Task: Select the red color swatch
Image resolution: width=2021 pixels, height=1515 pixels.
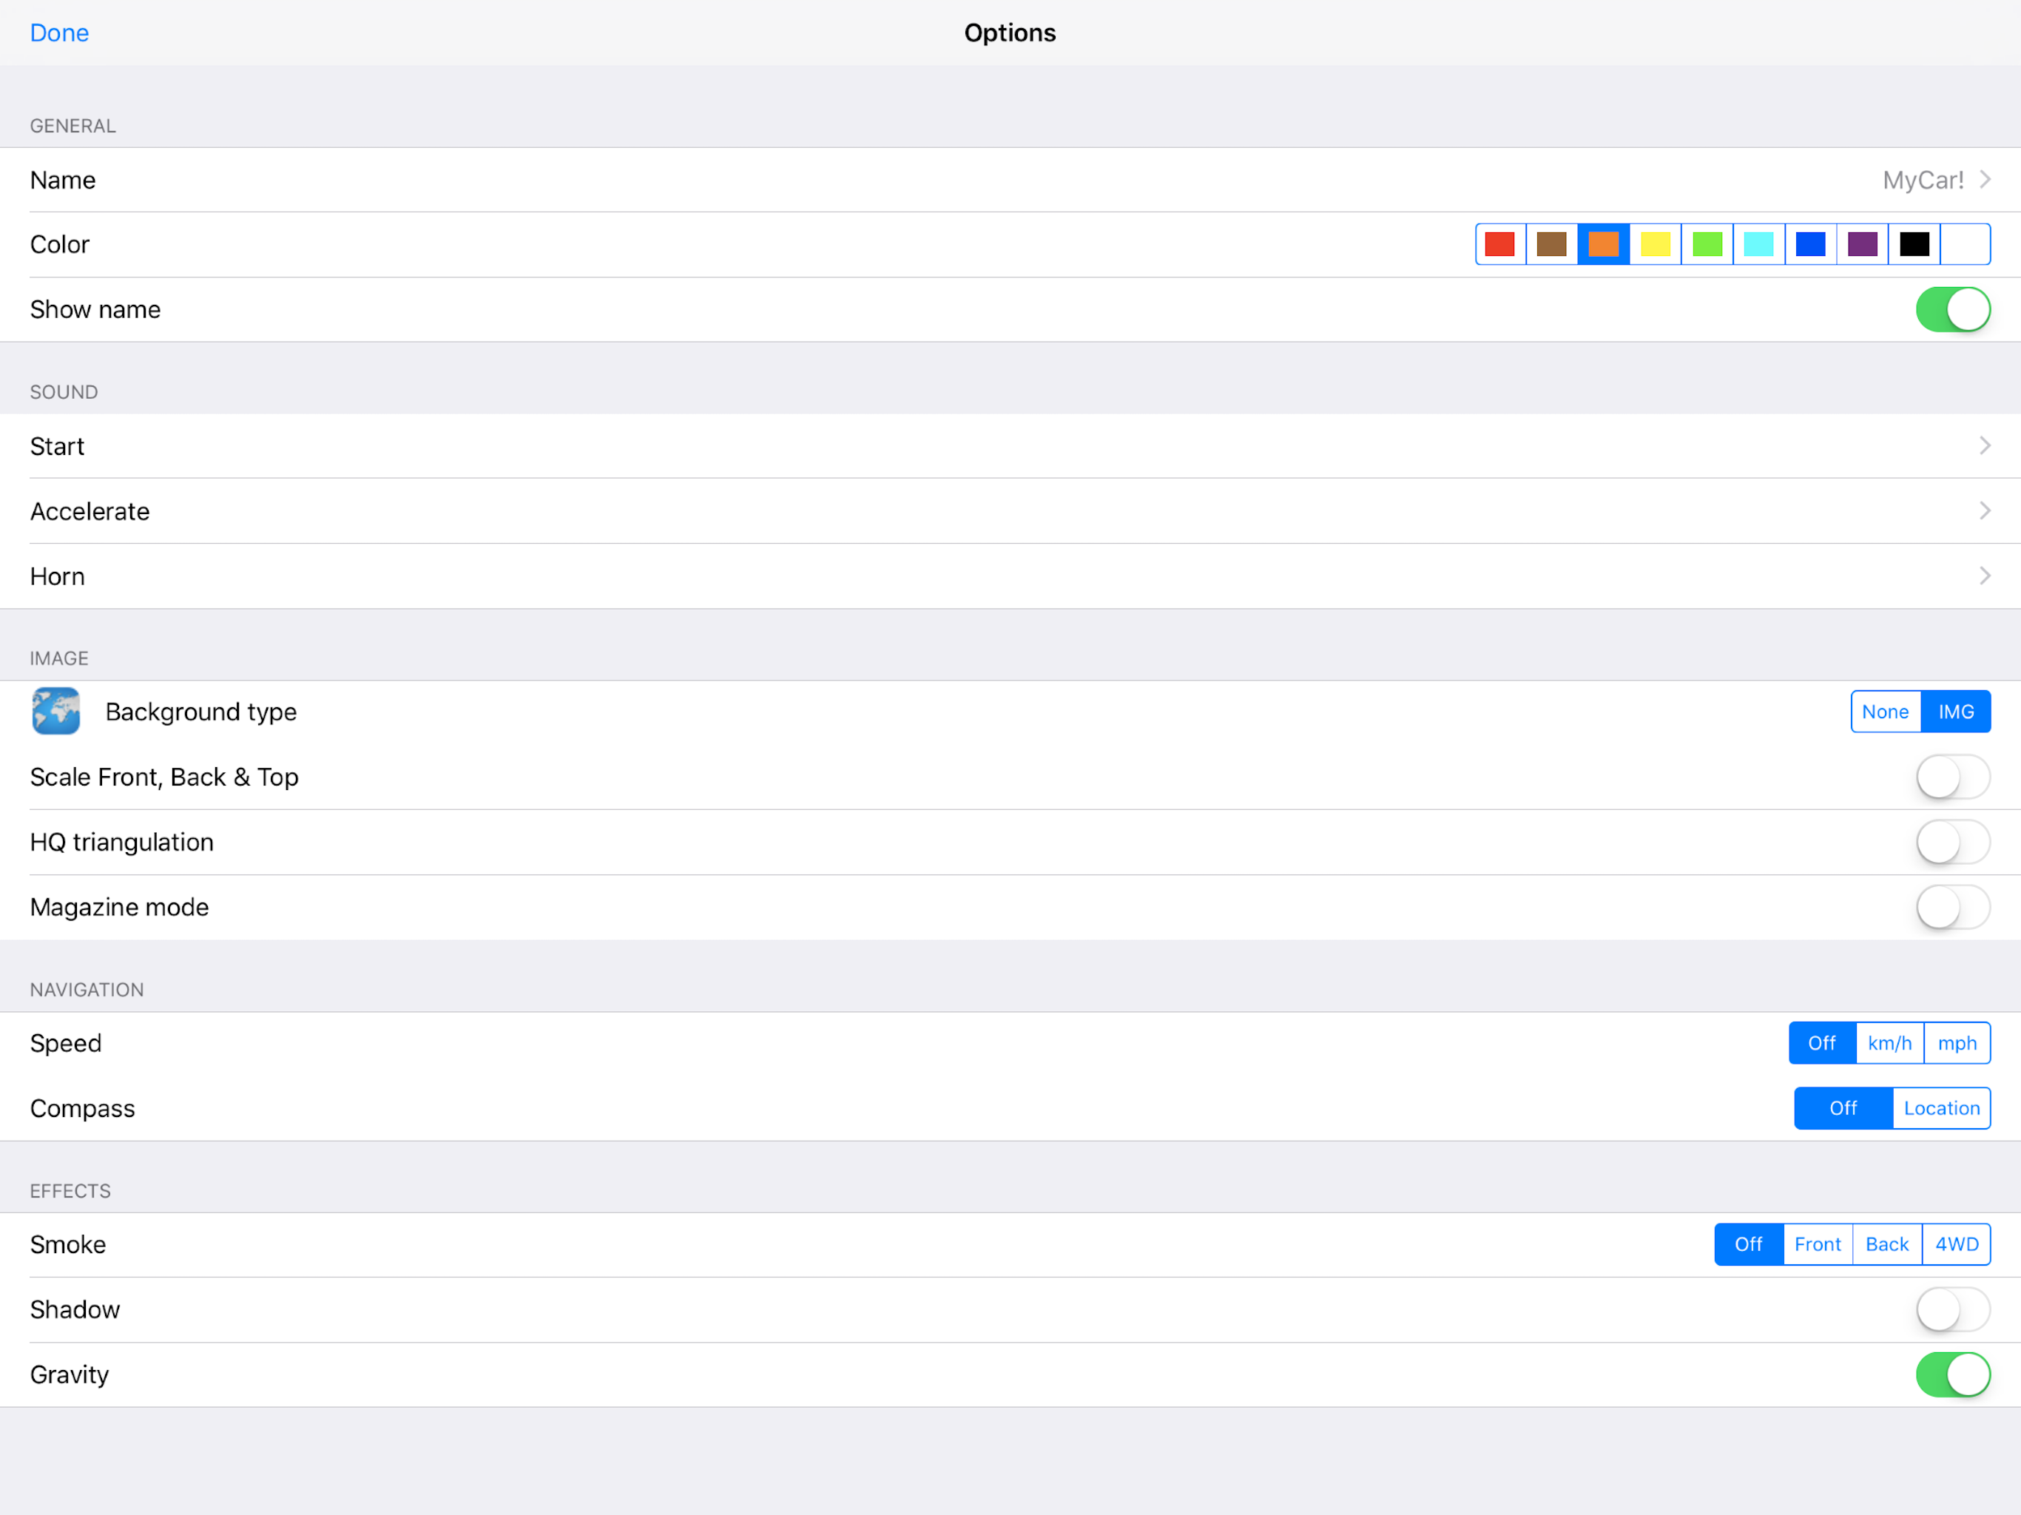Action: [1499, 244]
